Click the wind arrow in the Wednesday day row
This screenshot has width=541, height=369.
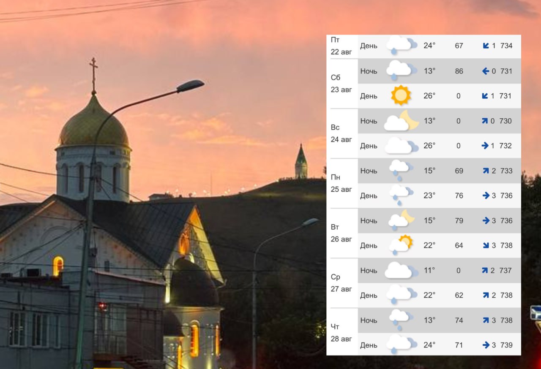click(x=486, y=295)
